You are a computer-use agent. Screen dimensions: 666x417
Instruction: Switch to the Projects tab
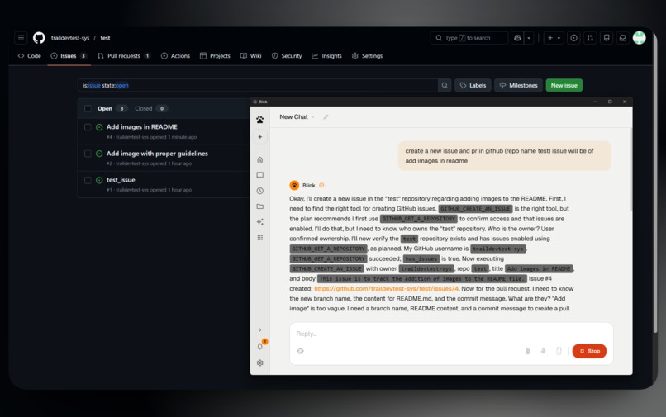click(x=215, y=55)
